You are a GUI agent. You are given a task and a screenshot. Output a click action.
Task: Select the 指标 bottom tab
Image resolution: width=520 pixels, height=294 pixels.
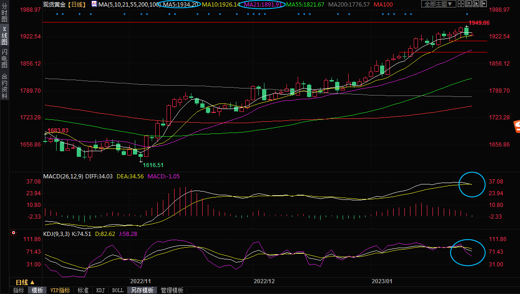coord(19,290)
